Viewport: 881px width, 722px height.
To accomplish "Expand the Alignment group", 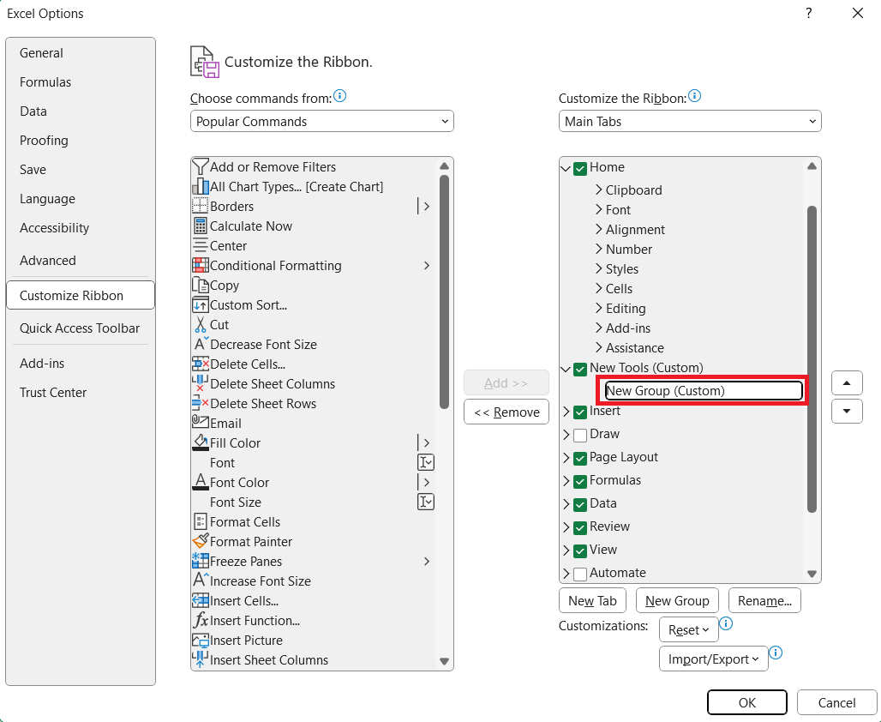I will click(599, 230).
